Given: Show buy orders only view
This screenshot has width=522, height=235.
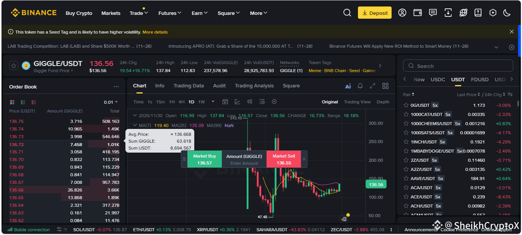Looking at the screenshot, I should 23,102.
